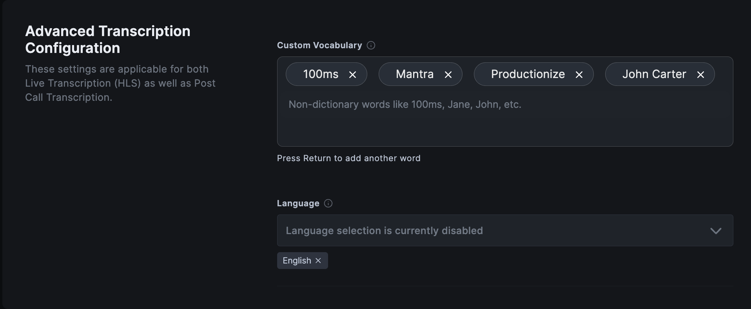
Task: Click the Mantra chip text
Action: point(415,74)
